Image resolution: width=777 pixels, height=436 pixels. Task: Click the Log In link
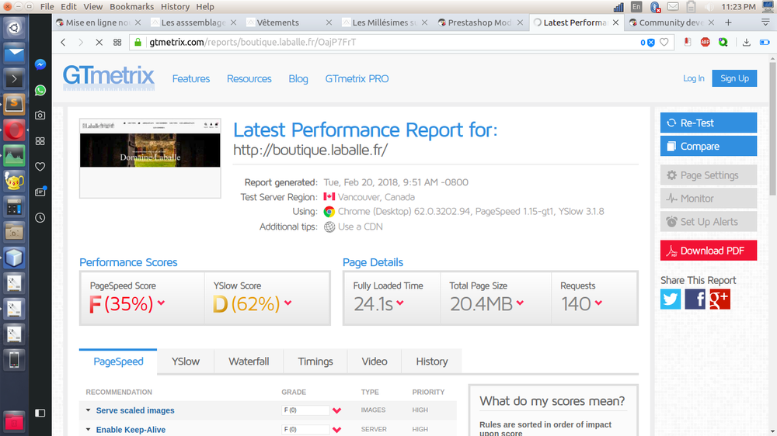tap(693, 78)
